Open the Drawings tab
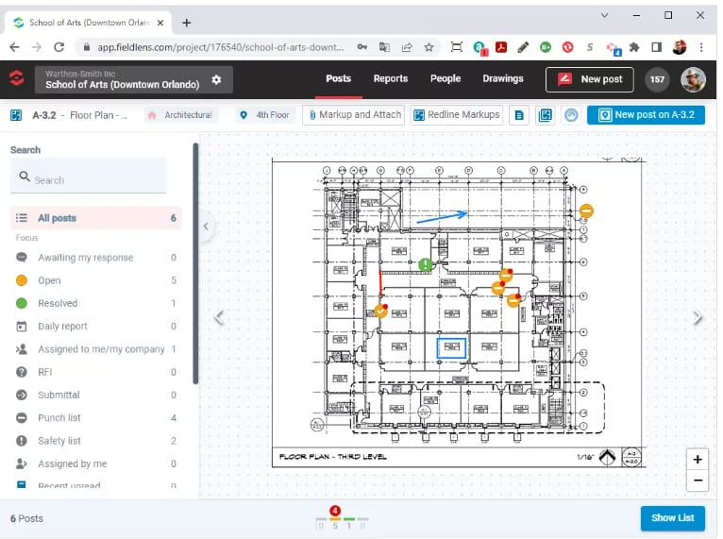This screenshot has height=539, width=723. coord(503,79)
